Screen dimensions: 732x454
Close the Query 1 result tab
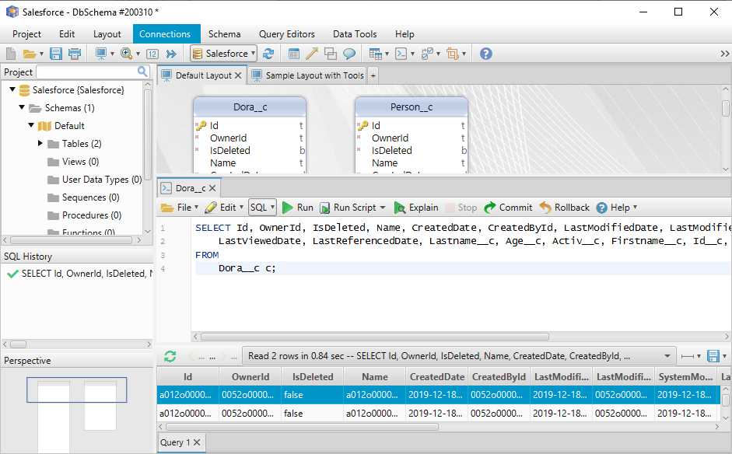point(197,442)
